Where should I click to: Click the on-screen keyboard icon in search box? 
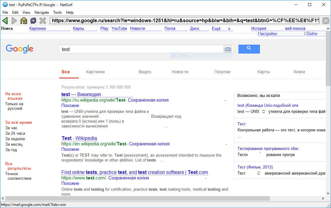227,49
